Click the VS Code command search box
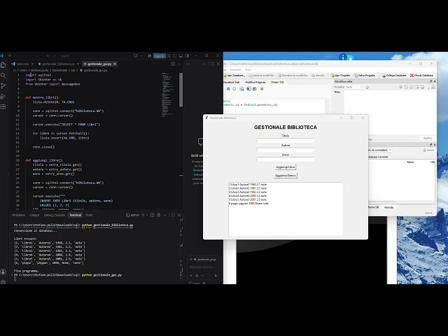The width and height of the screenshot is (448, 336). pos(94,56)
